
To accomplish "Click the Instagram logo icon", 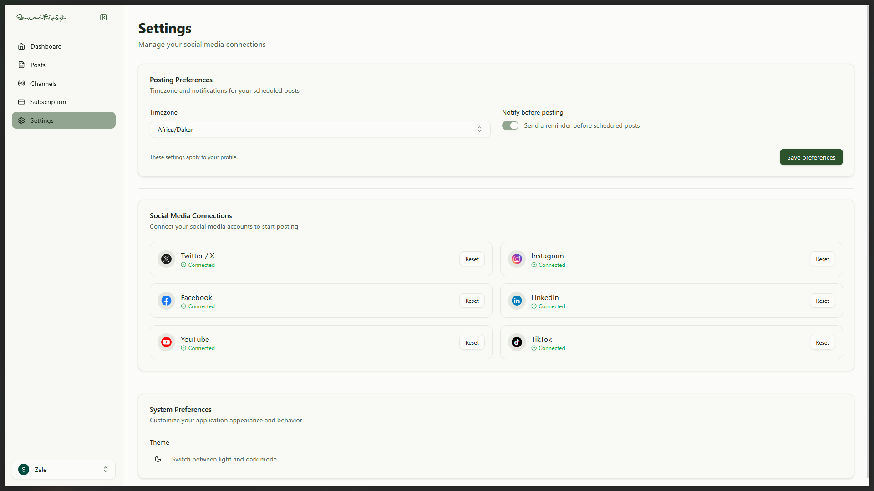I will click(x=517, y=259).
